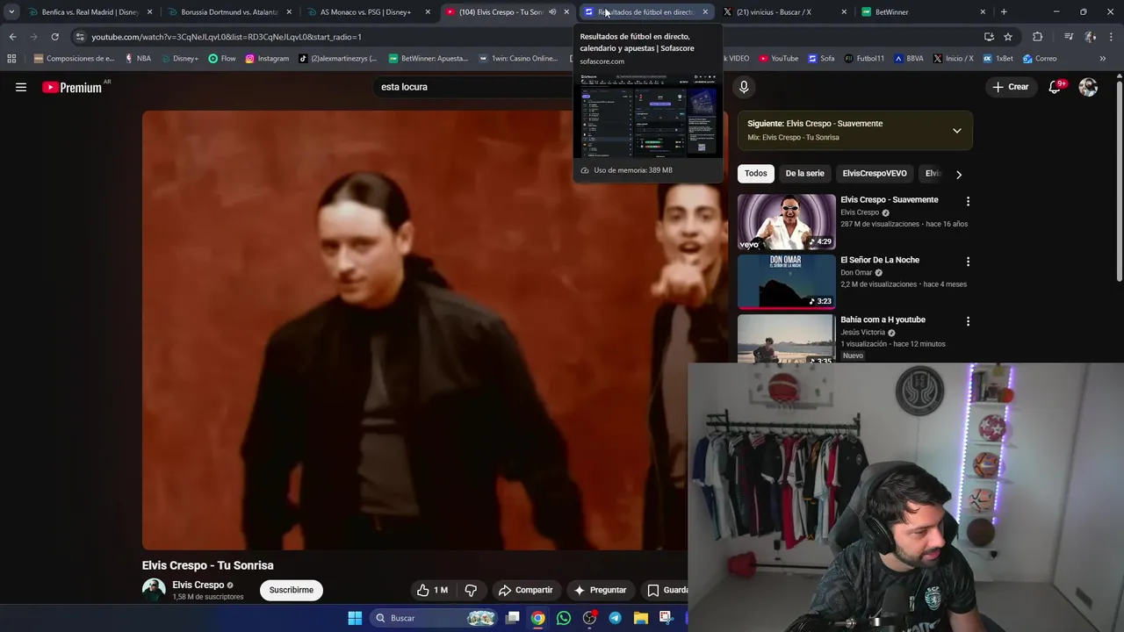Open YouTube notifications bell
1124x632 pixels.
[x=1056, y=87]
